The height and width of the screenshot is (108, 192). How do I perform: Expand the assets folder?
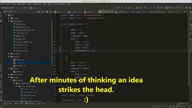pos(9,18)
